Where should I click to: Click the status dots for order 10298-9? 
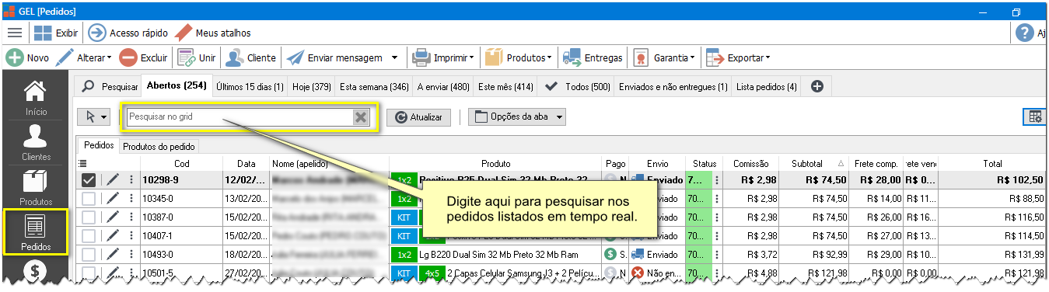[x=716, y=180]
